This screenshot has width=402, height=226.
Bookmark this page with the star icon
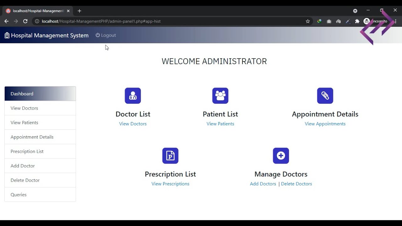(x=308, y=21)
